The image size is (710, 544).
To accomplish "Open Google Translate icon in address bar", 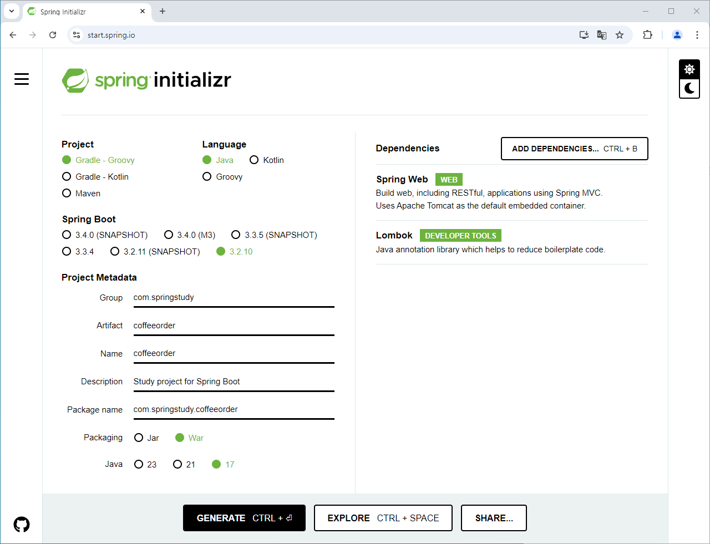I will [601, 34].
